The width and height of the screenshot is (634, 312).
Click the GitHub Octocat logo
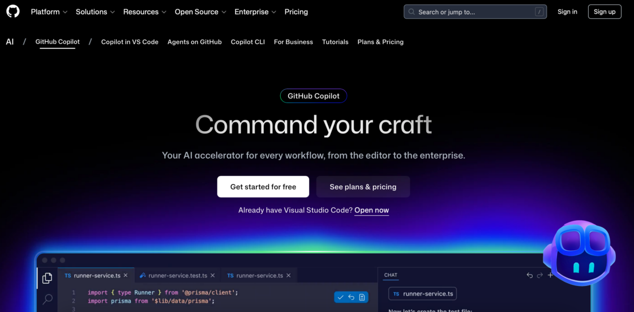(13, 11)
